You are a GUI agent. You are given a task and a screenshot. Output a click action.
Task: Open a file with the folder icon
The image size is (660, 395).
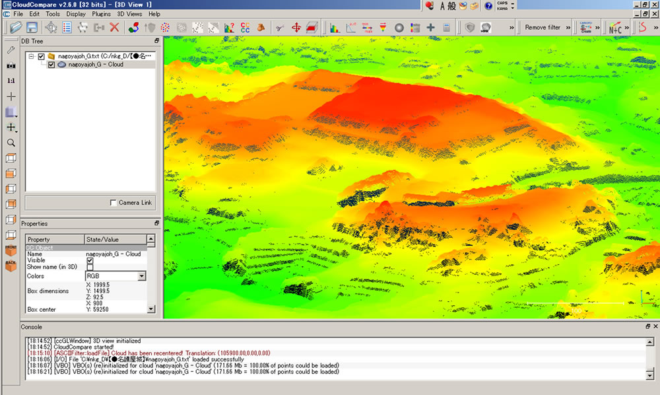(16, 28)
